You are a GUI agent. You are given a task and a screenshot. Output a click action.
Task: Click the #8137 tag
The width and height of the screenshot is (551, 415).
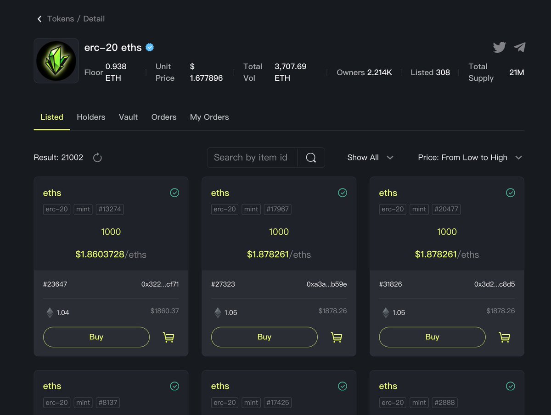pyautogui.click(x=108, y=403)
